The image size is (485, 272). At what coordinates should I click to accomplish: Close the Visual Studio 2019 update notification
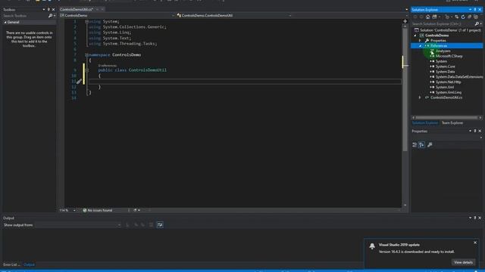475,243
